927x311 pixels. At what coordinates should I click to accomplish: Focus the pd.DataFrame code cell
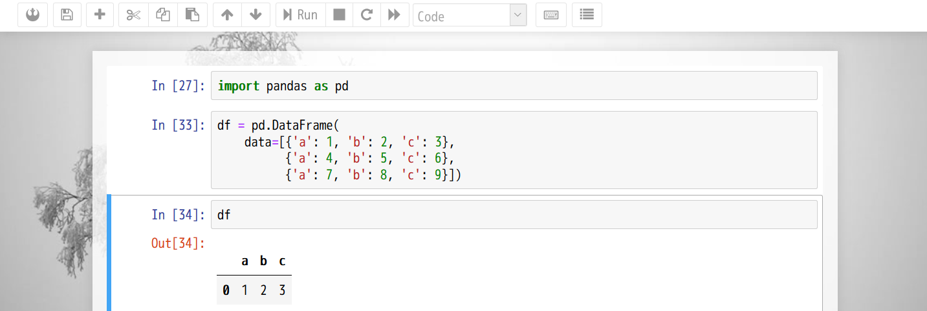pos(514,150)
